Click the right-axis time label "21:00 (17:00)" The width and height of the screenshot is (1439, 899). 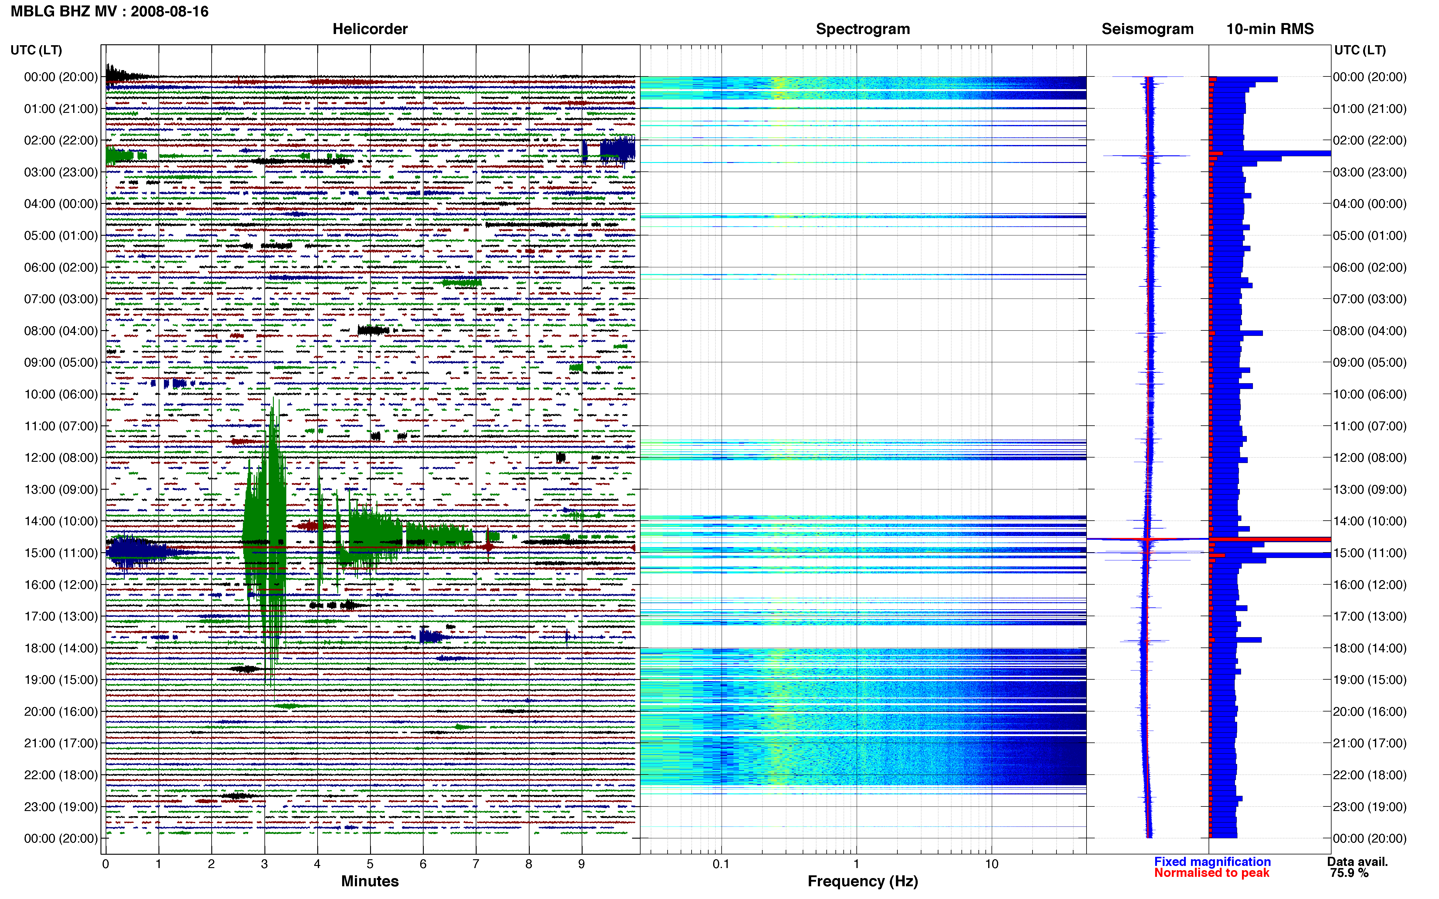[1369, 743]
